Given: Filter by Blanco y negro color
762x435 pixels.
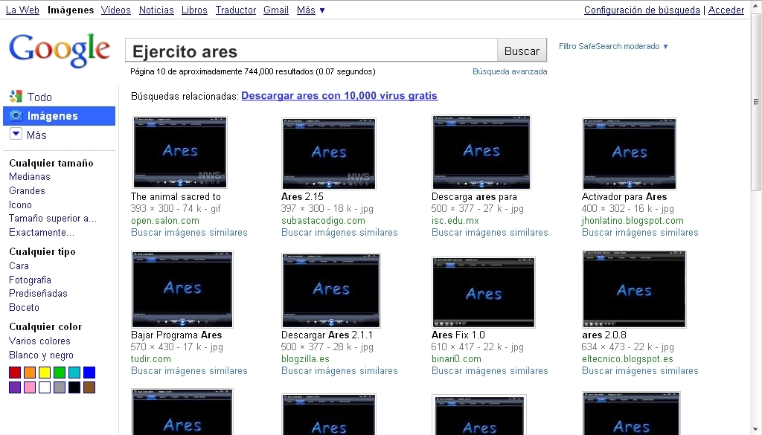Looking at the screenshot, I should point(41,355).
